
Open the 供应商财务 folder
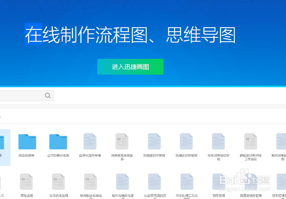tap(27, 145)
